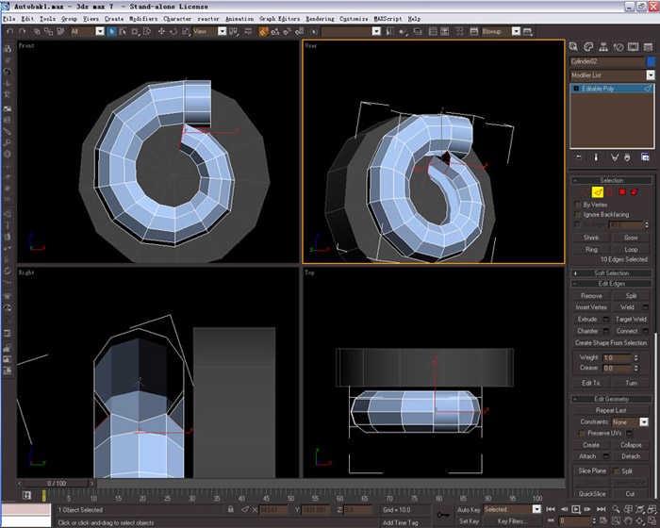Open the Graph Editors menu
Image resolution: width=660 pixels, height=528 pixels.
(x=279, y=19)
